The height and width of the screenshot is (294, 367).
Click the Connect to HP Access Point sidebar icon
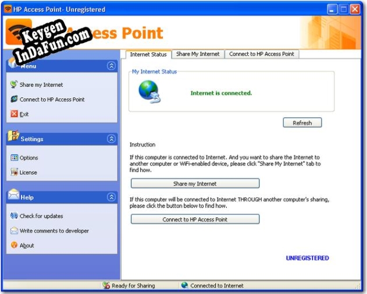click(x=14, y=99)
